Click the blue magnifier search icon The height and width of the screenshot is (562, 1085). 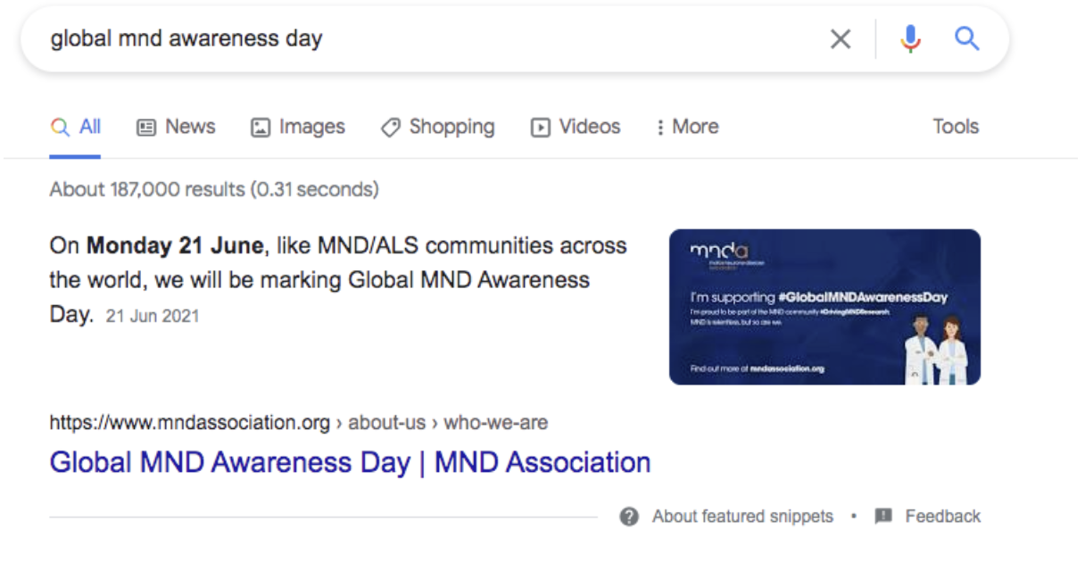(x=967, y=39)
